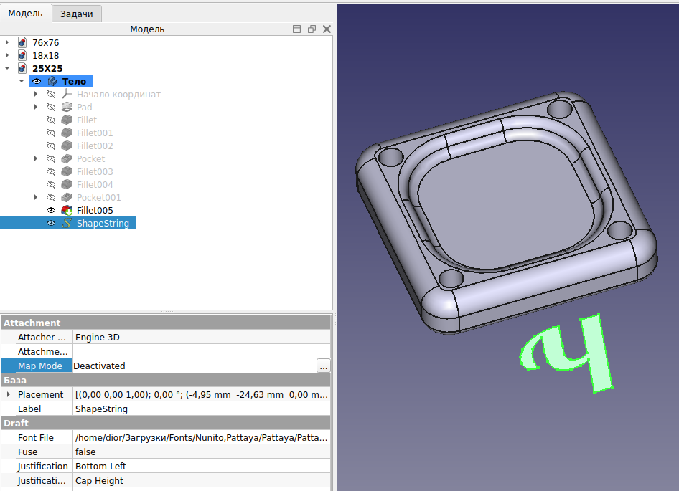Float the Модель panel using the undock icon
This screenshot has height=491, width=679.
312,29
